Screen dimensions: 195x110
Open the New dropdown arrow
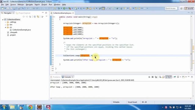[5, 8]
